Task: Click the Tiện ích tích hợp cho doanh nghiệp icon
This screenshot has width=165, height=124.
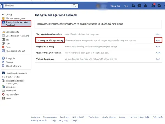Action: (3, 81)
